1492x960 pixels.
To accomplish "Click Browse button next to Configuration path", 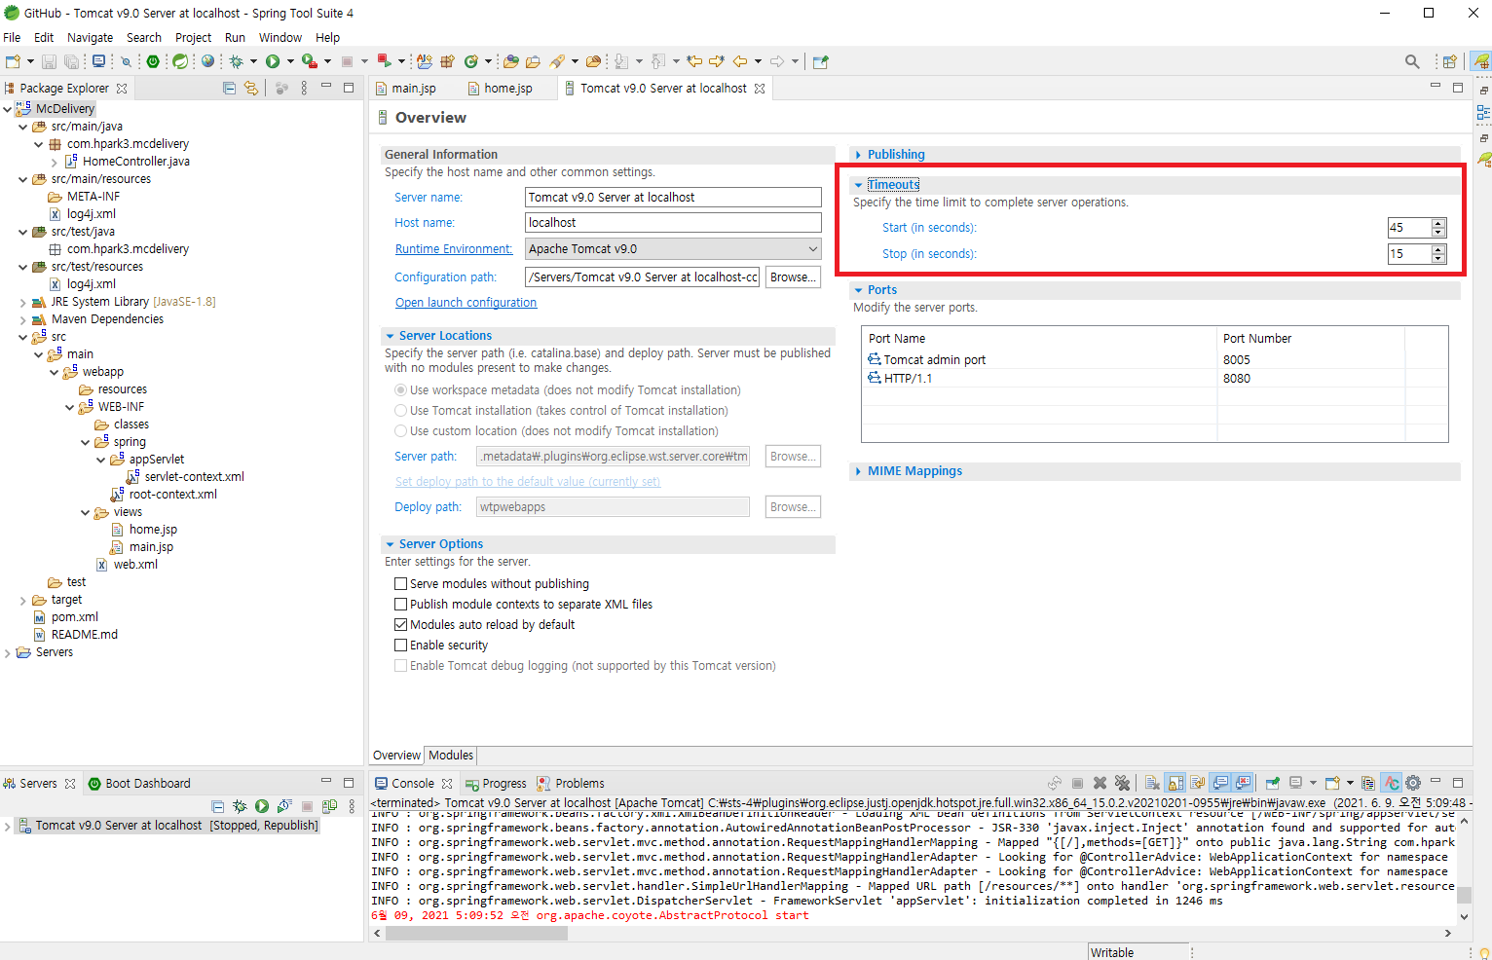I will click(x=793, y=277).
